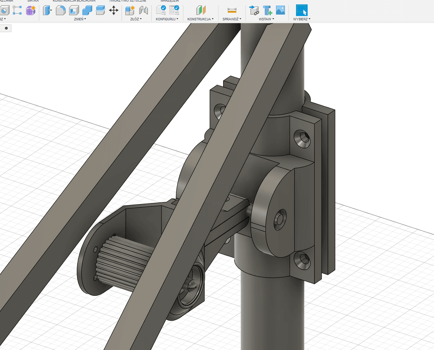Image resolution: width=434 pixels, height=350 pixels.
Task: Select the Press Pull tool
Action: [47, 11]
